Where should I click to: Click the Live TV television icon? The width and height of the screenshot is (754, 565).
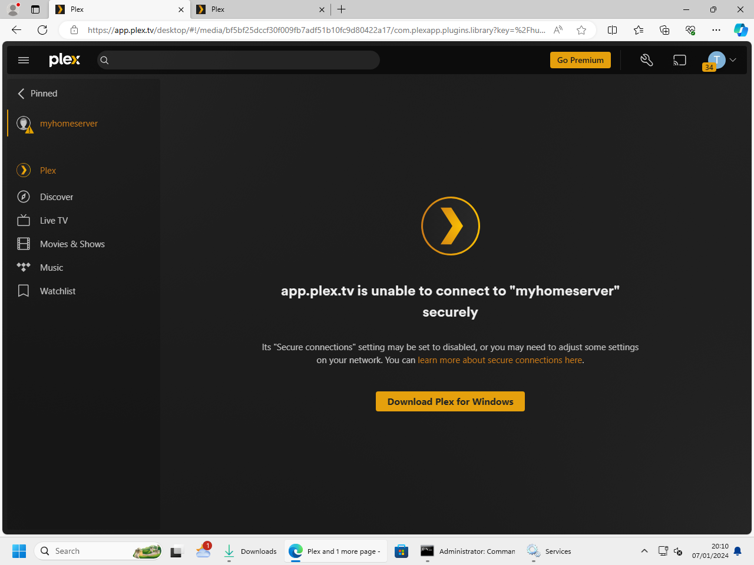click(x=24, y=220)
